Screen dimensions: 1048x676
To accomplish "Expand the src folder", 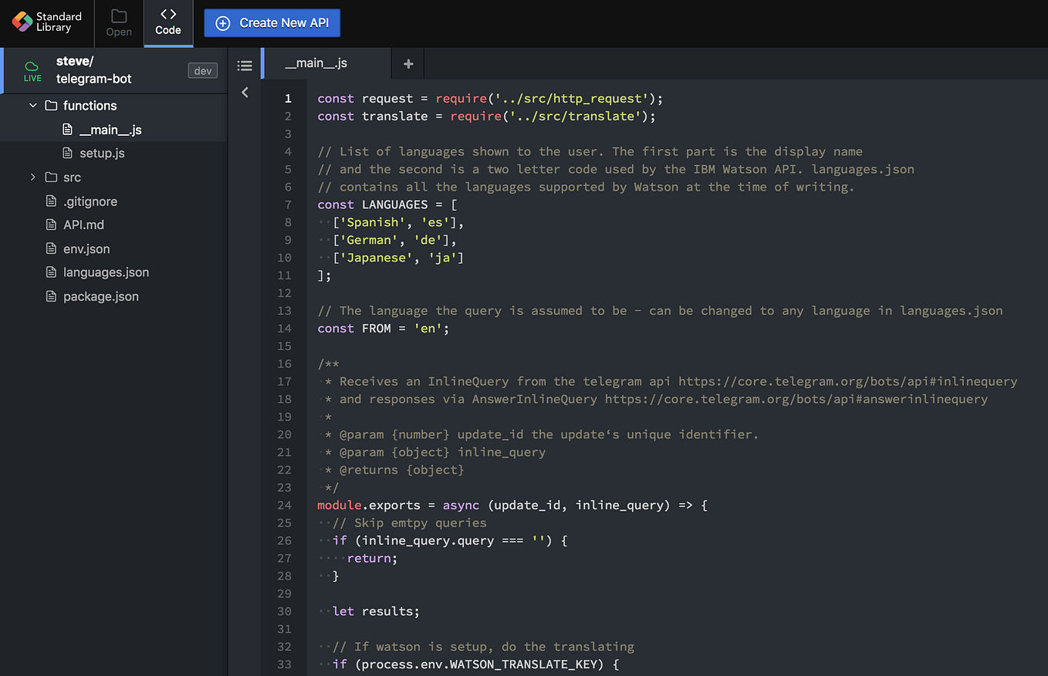I will click(x=32, y=177).
